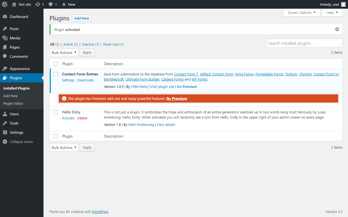Click the bottom Apply button
Screen dimensions: 348x217
tap(87, 148)
